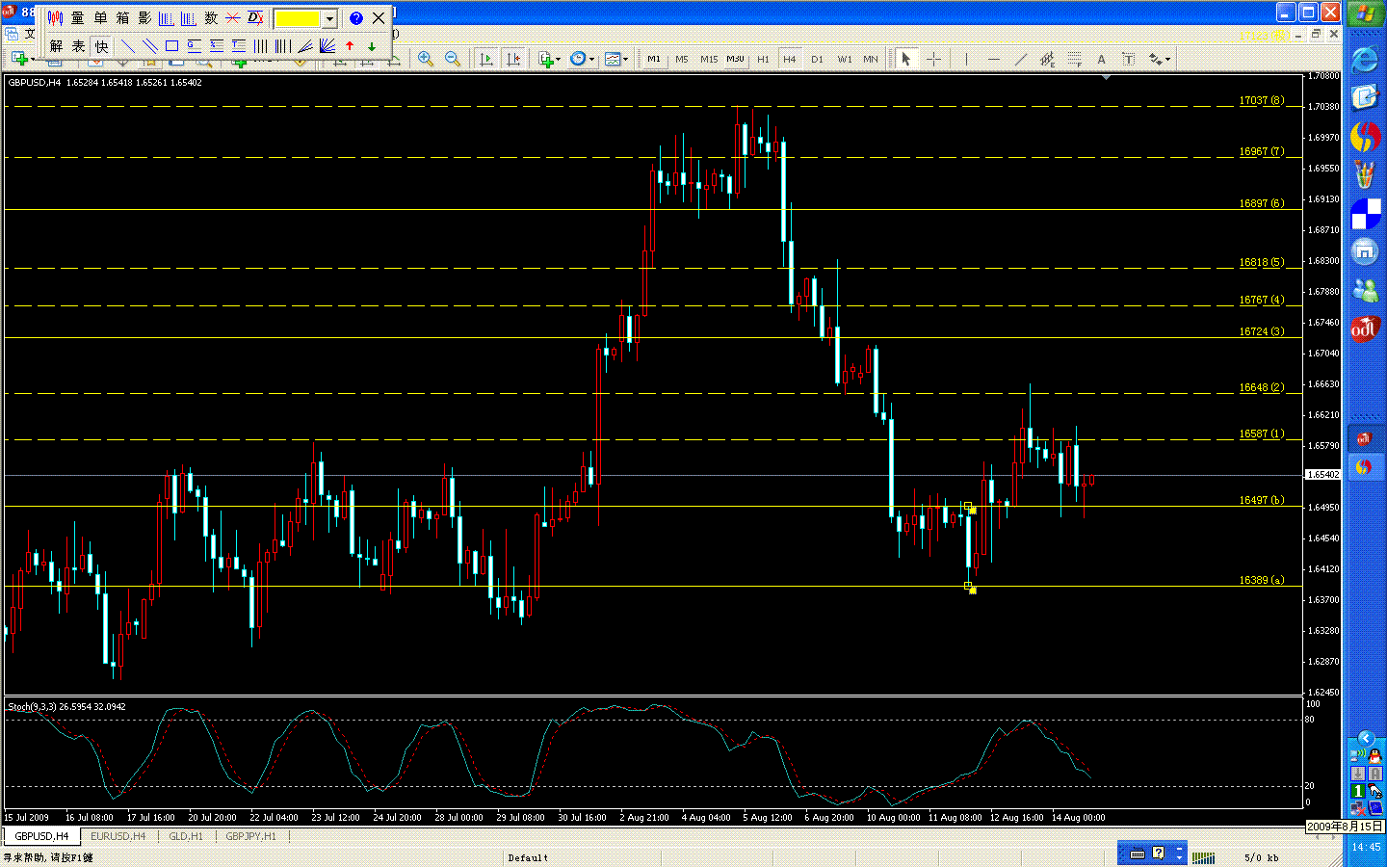This screenshot has height=867, width=1387.
Task: Select the crosshair tool
Action: click(x=933, y=59)
